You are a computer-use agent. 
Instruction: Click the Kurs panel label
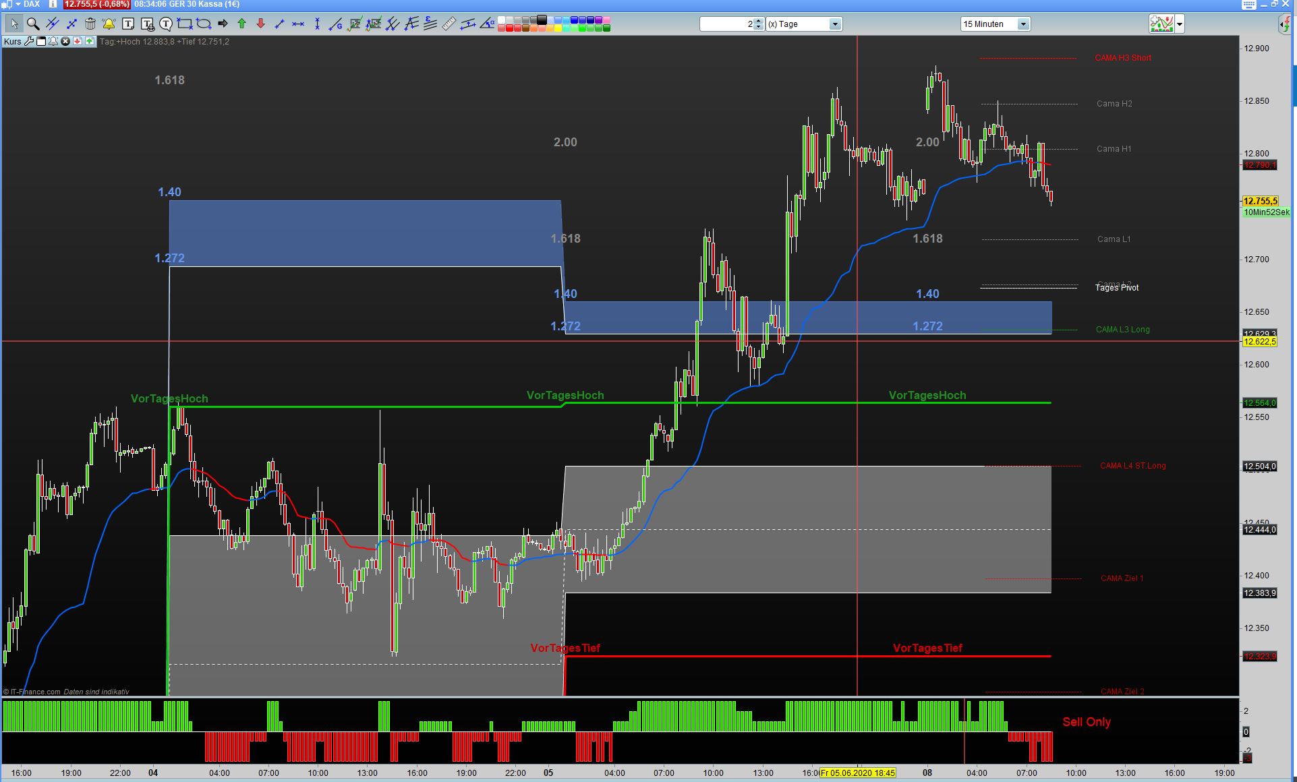[12, 42]
